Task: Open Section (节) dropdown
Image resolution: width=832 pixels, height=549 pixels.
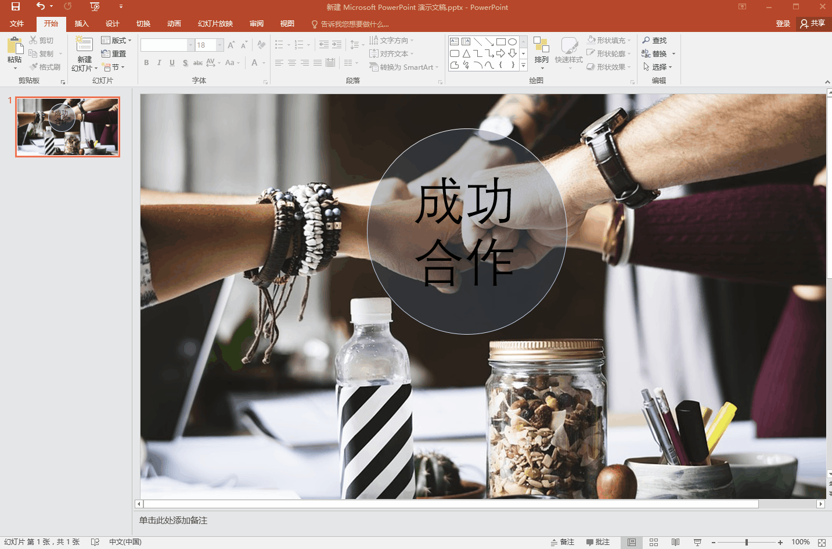Action: tap(113, 67)
